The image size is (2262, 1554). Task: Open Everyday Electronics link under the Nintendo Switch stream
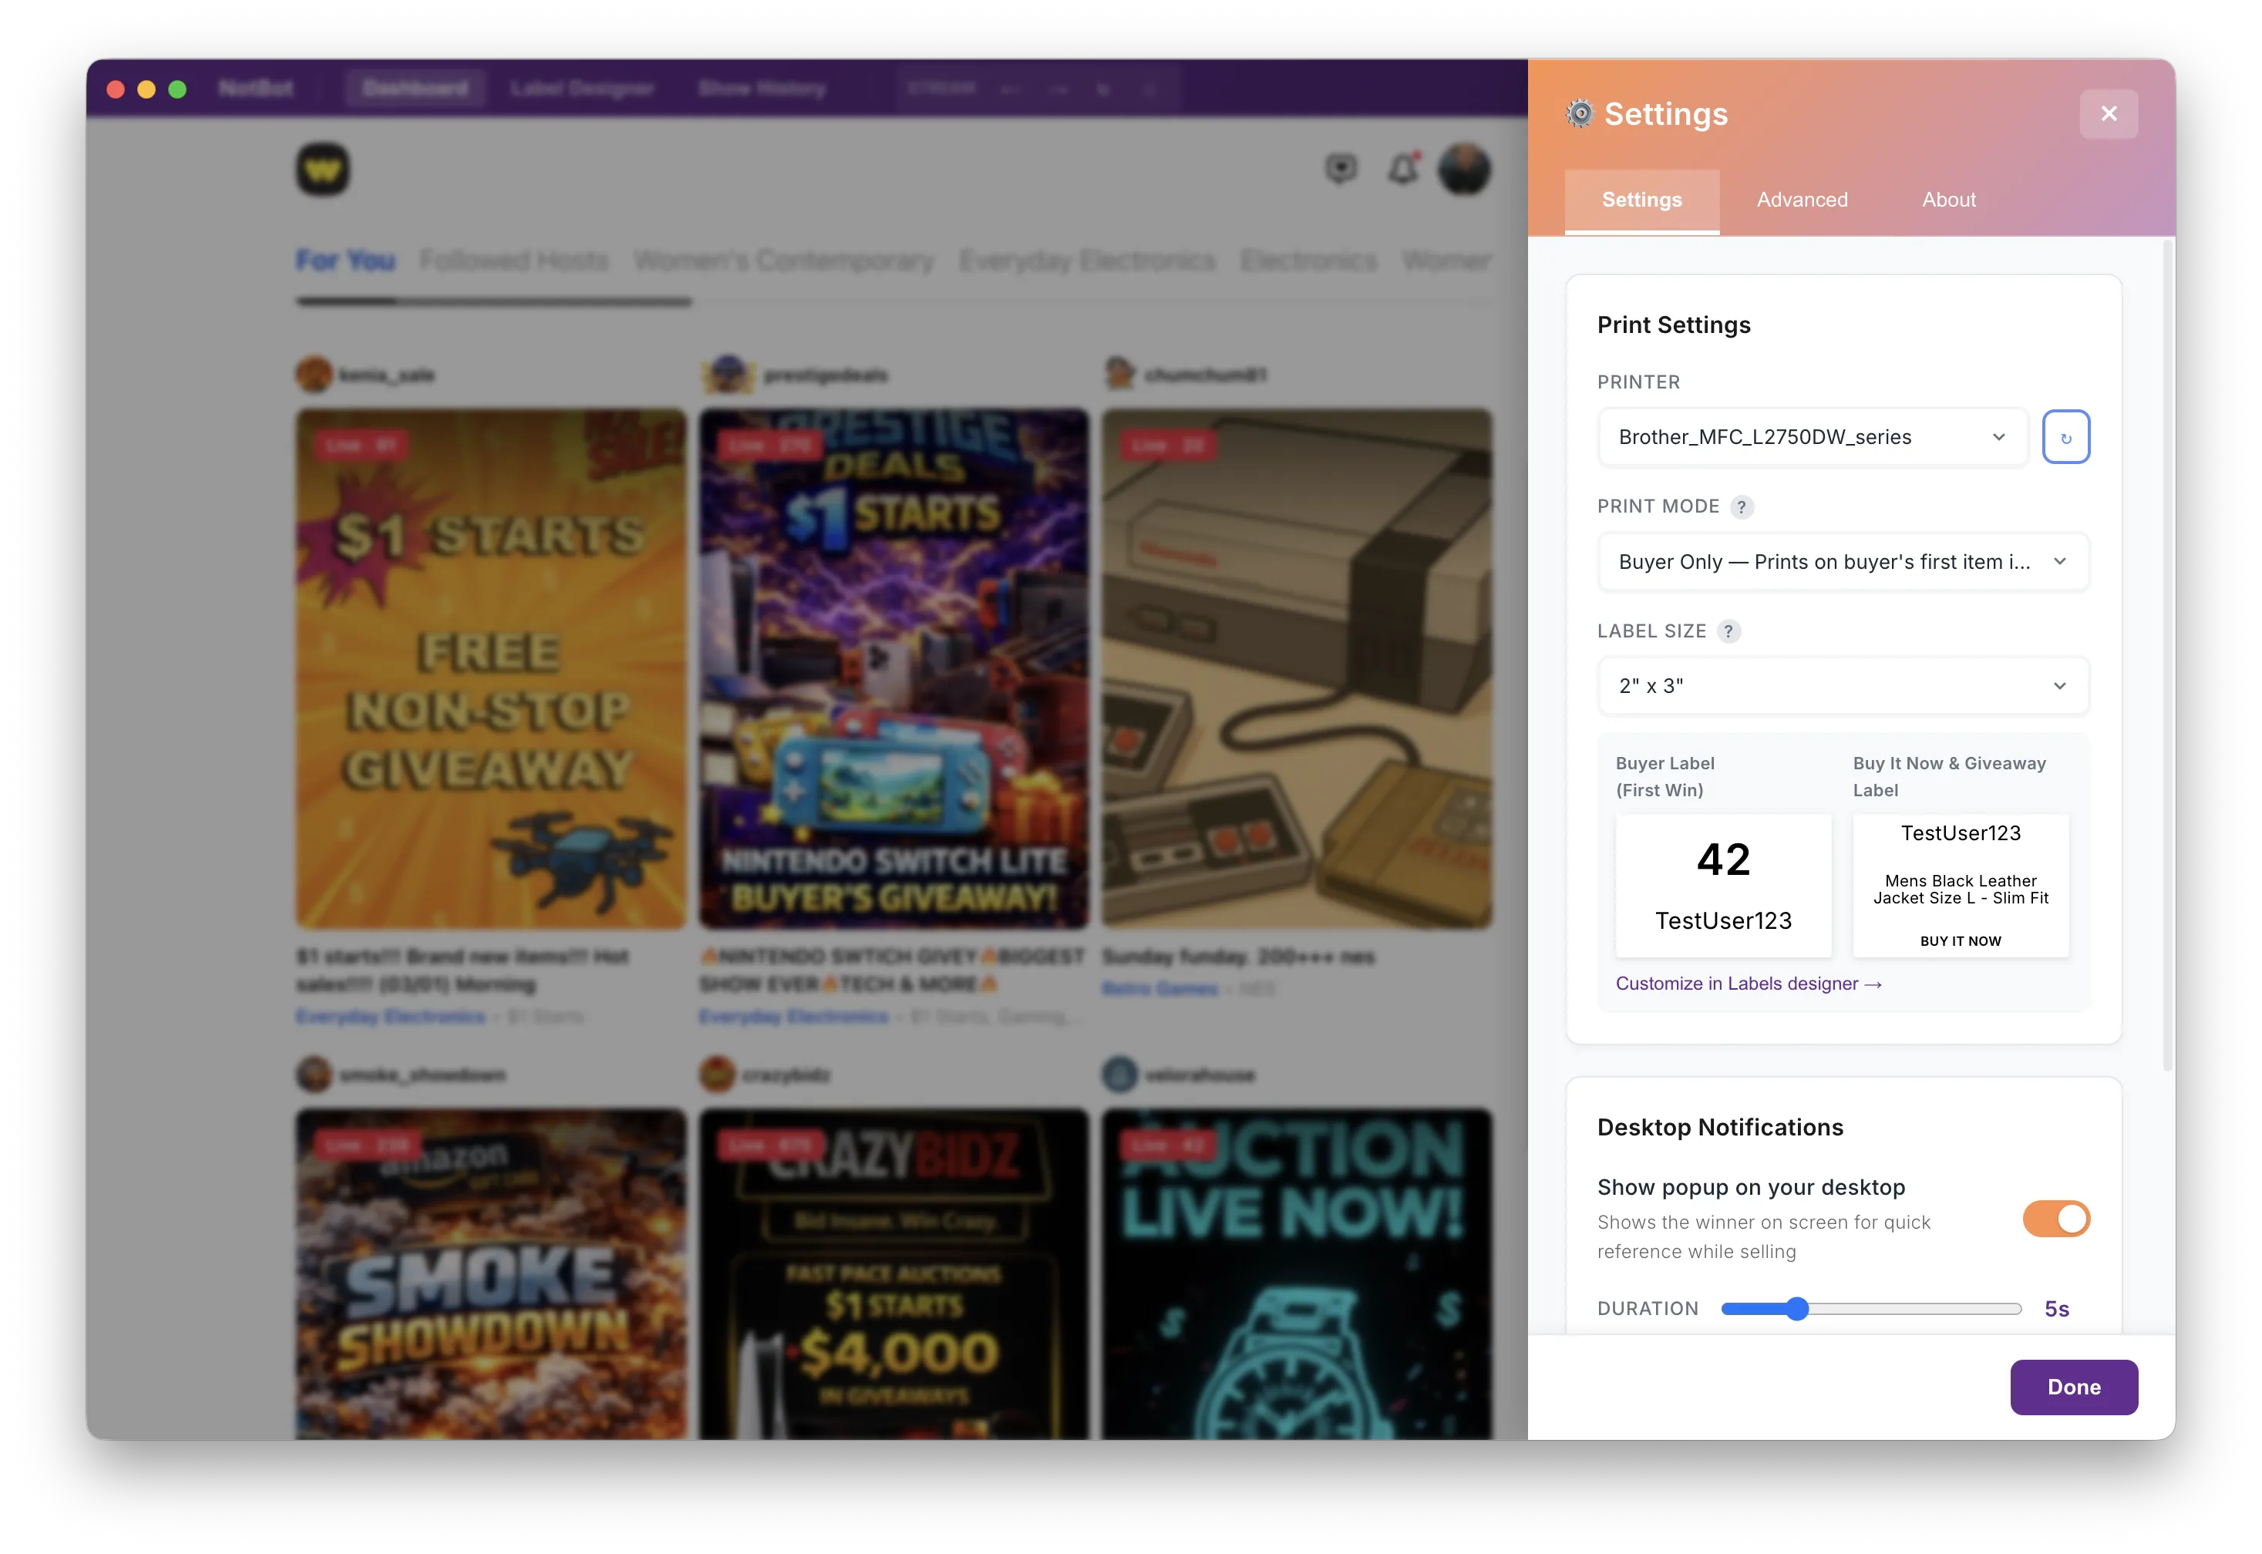[793, 1017]
